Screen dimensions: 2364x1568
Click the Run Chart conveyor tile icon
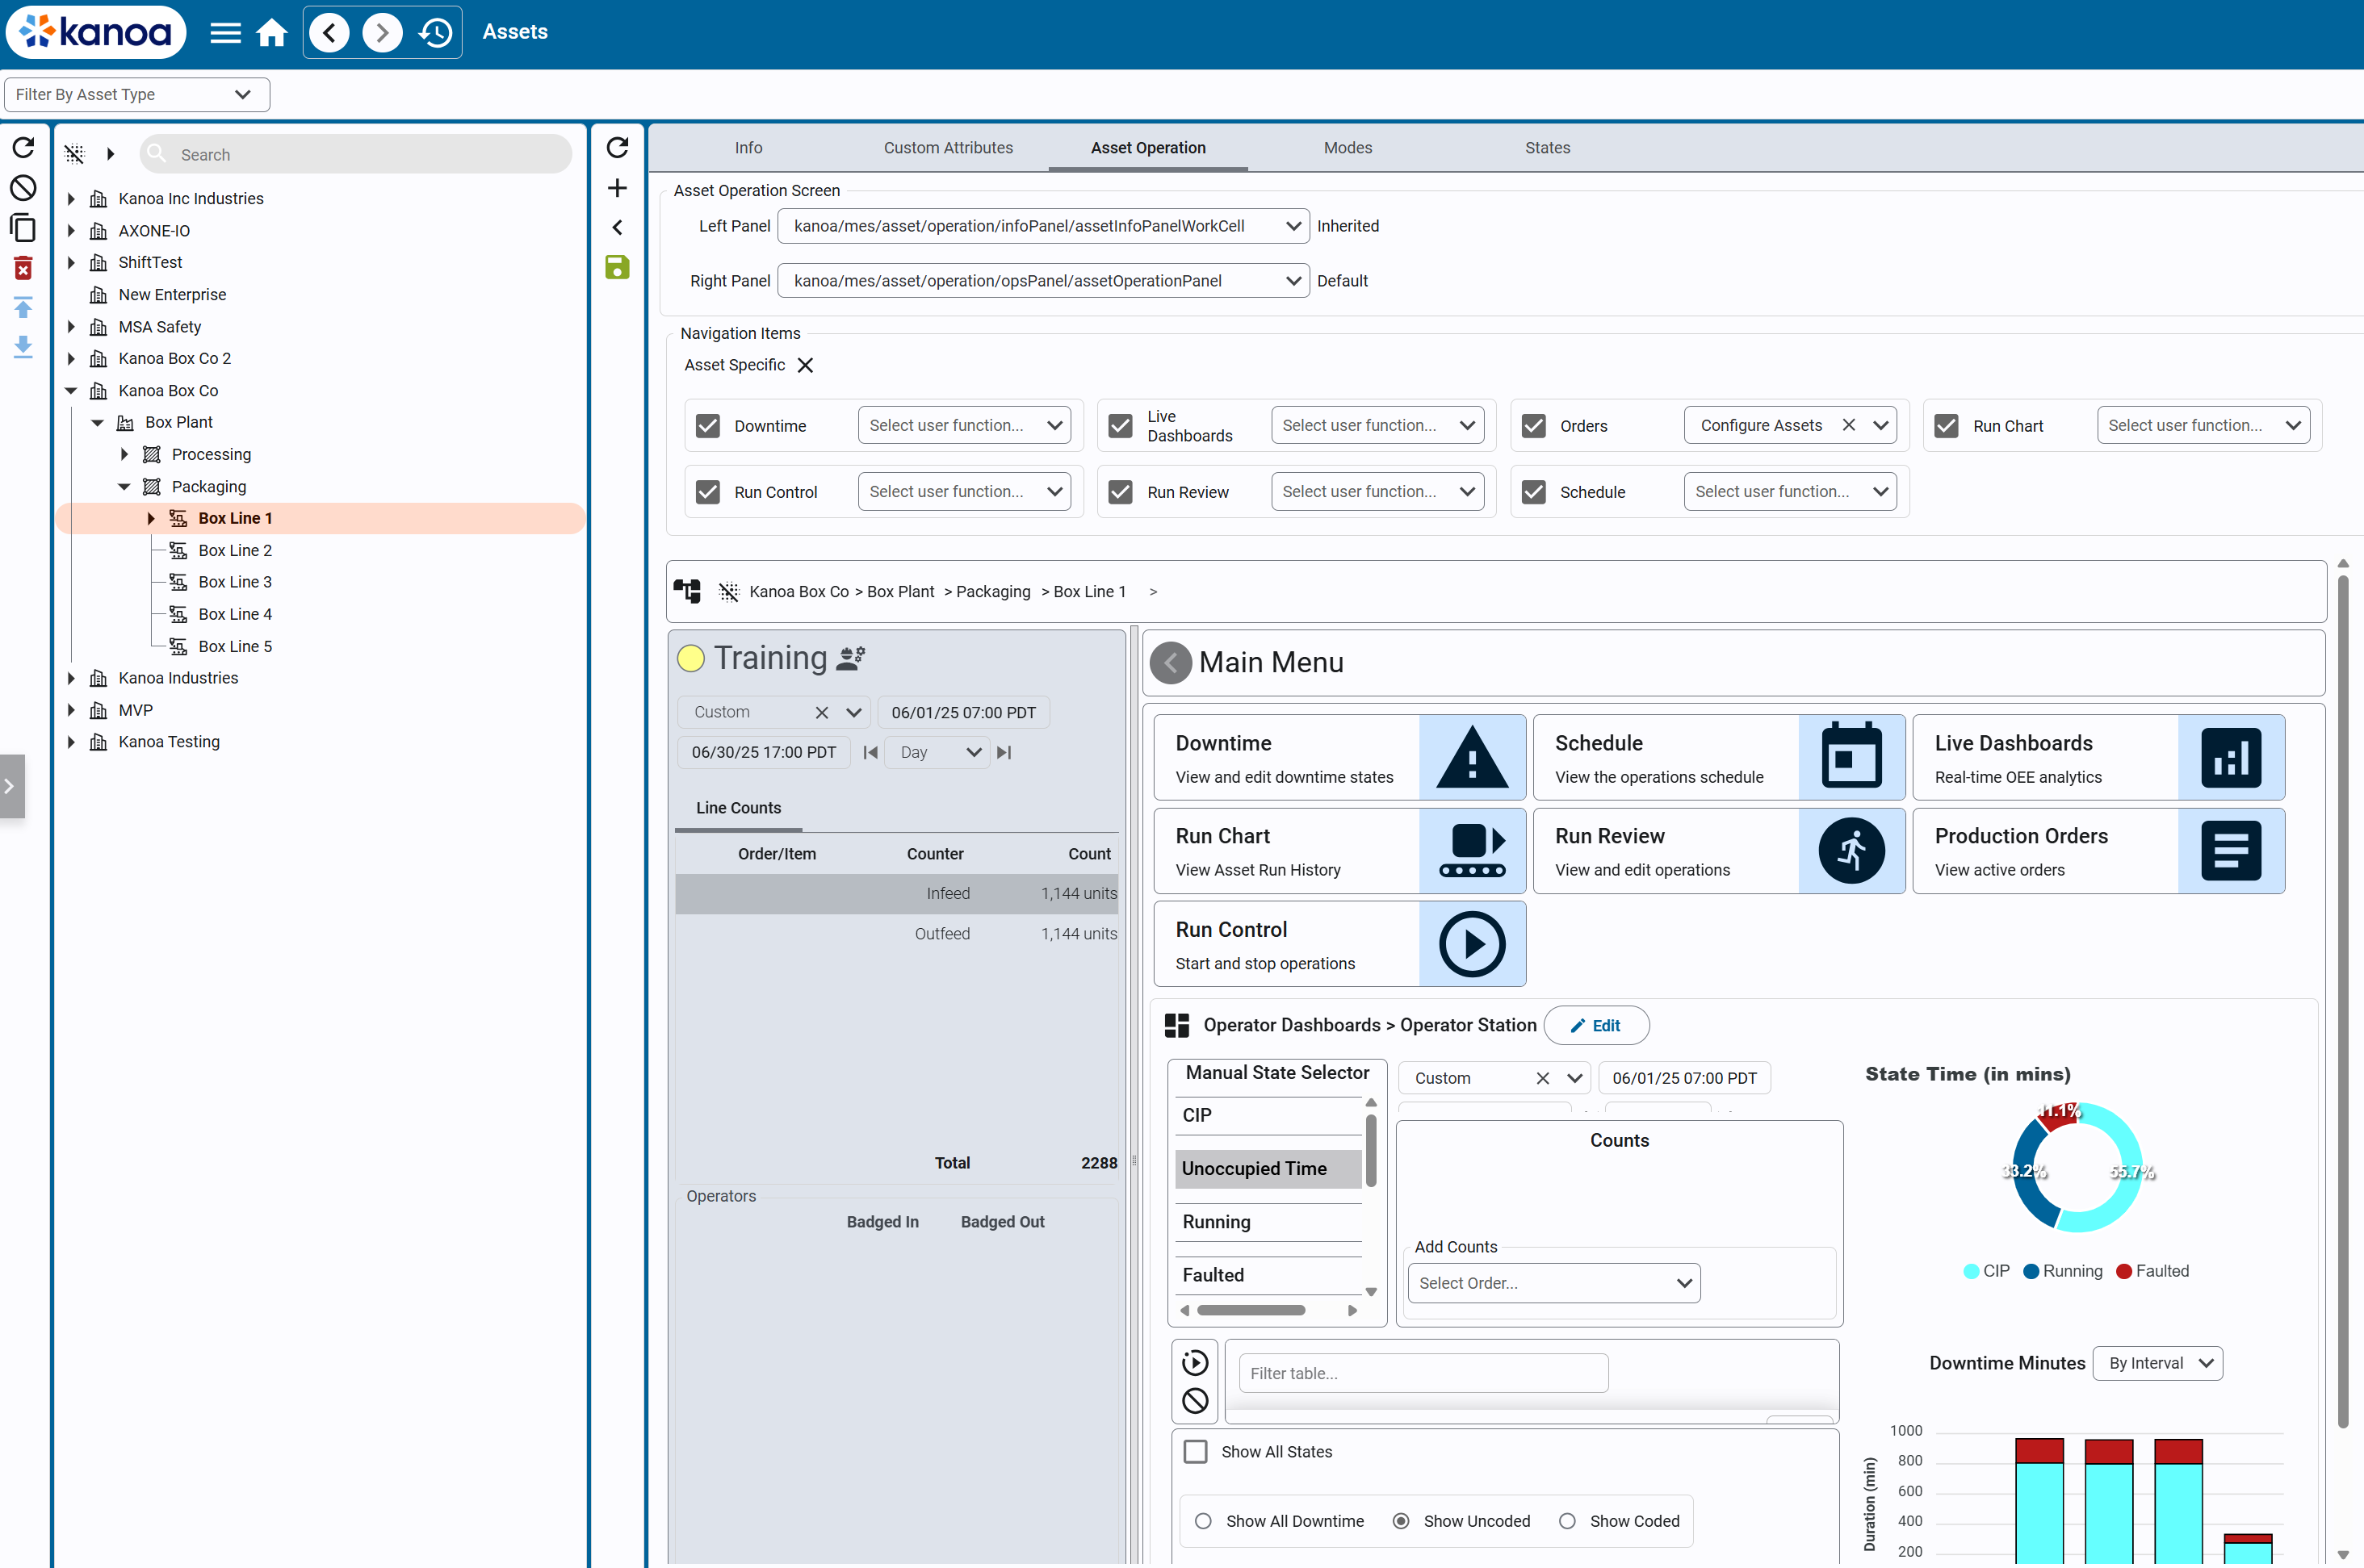point(1472,851)
